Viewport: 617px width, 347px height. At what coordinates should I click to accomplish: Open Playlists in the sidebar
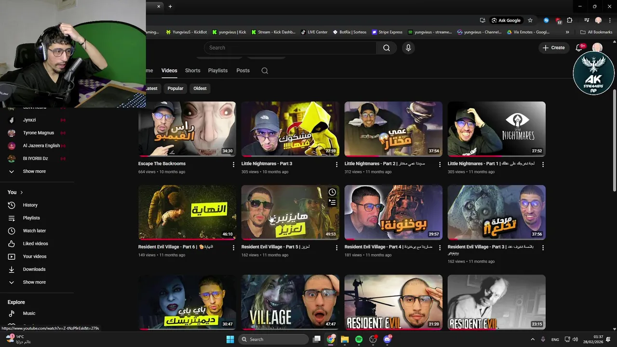click(31, 218)
